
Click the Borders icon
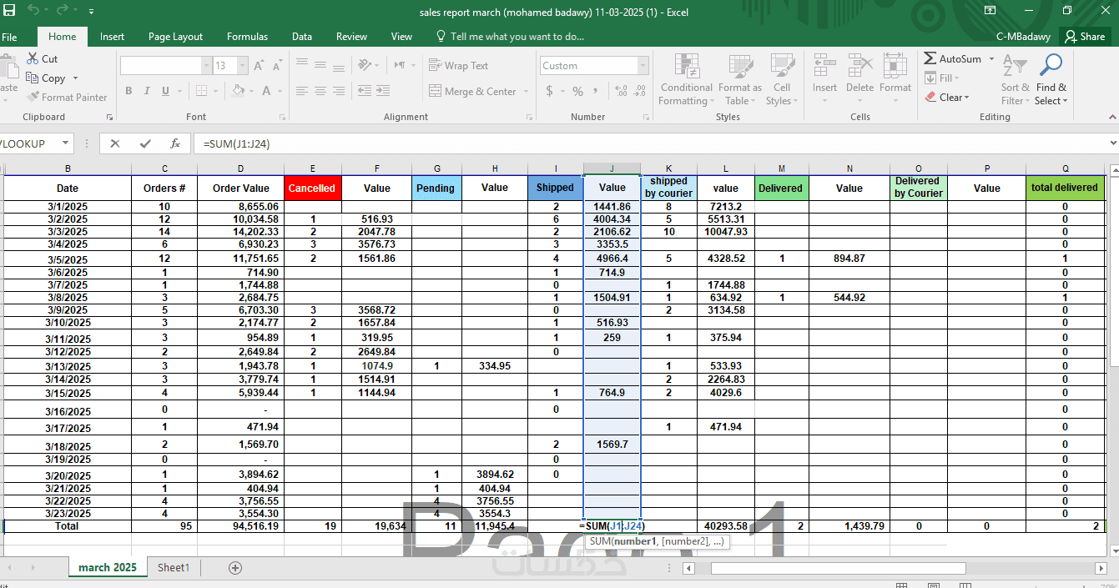click(203, 91)
